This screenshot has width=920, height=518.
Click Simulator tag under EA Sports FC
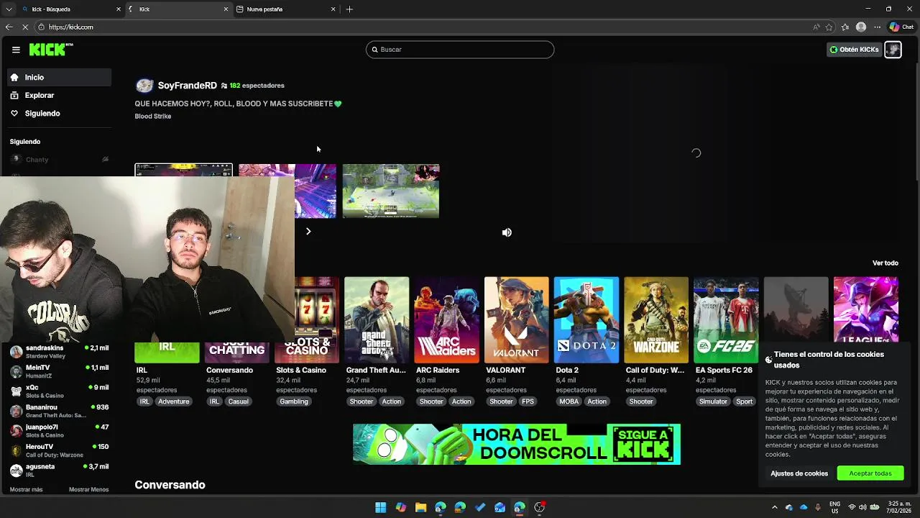click(x=713, y=401)
